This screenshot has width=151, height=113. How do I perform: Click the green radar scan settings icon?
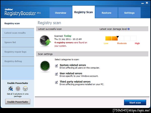coord(45,66)
